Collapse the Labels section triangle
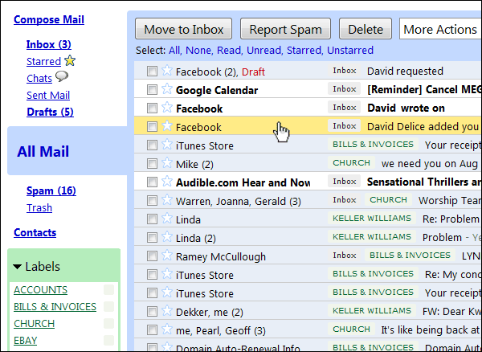 point(17,267)
